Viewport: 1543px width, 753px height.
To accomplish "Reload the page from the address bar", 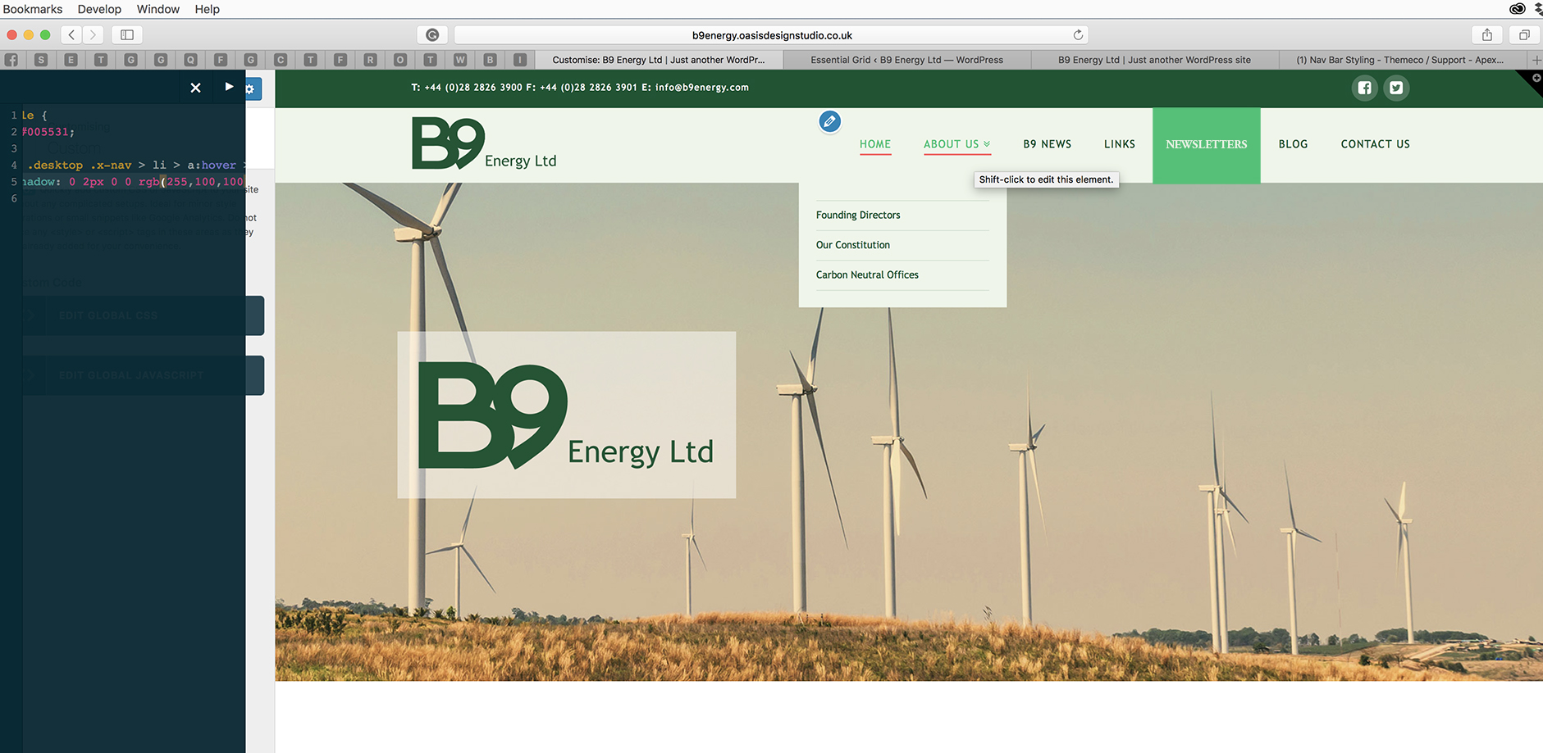I will 1078,34.
